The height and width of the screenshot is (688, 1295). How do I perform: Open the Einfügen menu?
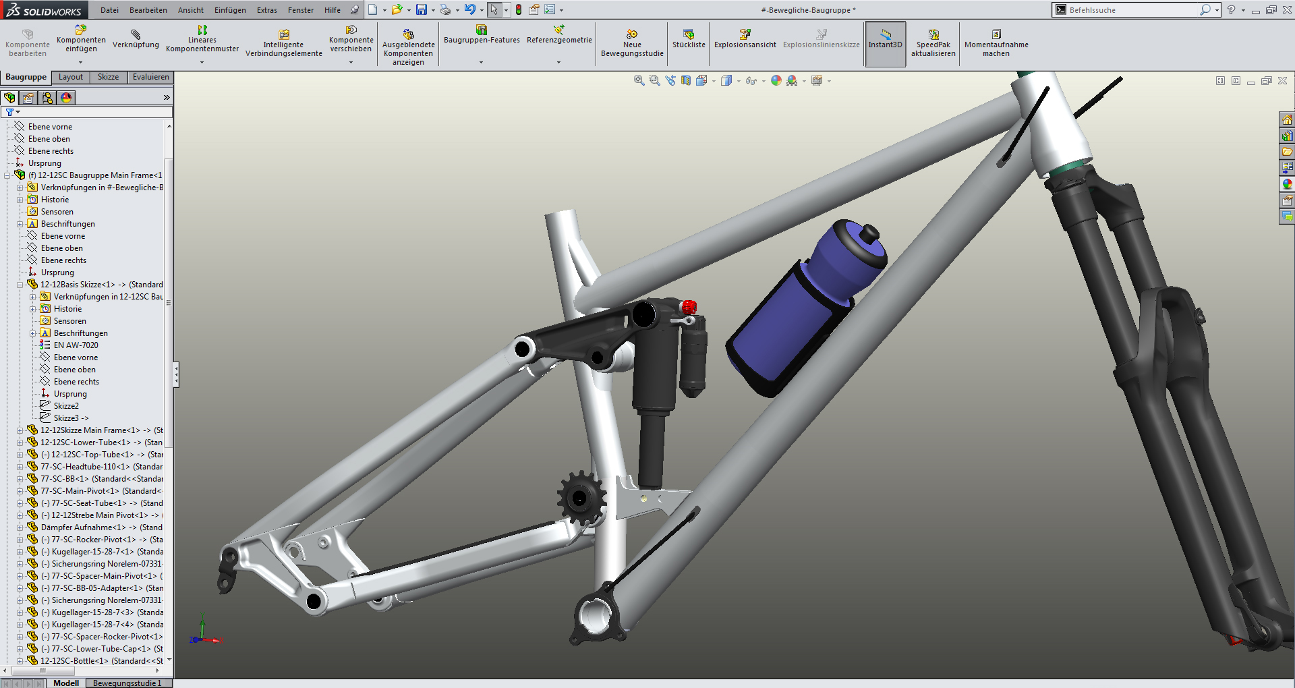tap(230, 10)
